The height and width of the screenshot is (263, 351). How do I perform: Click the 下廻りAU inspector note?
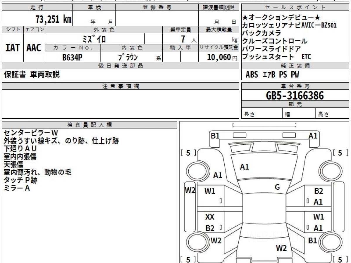(20, 149)
